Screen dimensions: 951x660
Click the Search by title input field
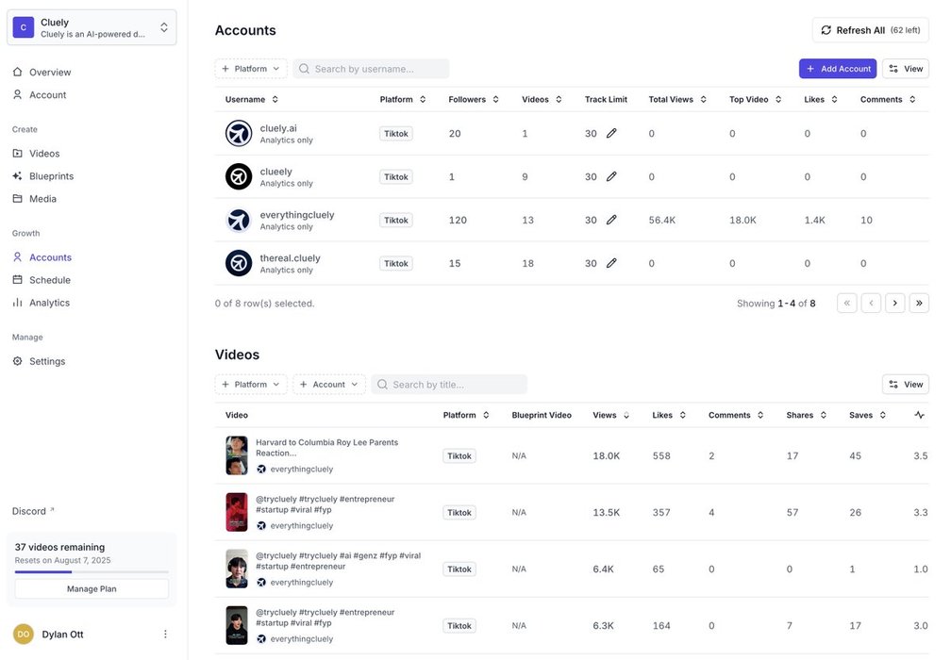point(456,385)
